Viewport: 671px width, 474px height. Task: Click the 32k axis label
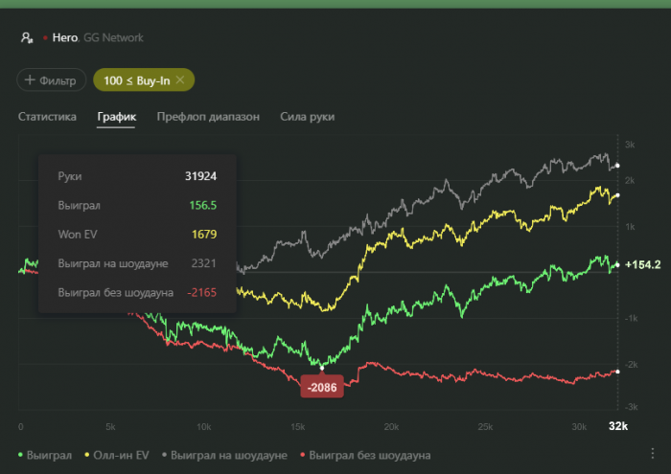(x=618, y=426)
